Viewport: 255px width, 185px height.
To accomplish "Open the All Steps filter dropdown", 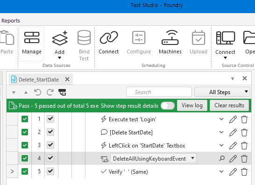I will click(x=222, y=92).
